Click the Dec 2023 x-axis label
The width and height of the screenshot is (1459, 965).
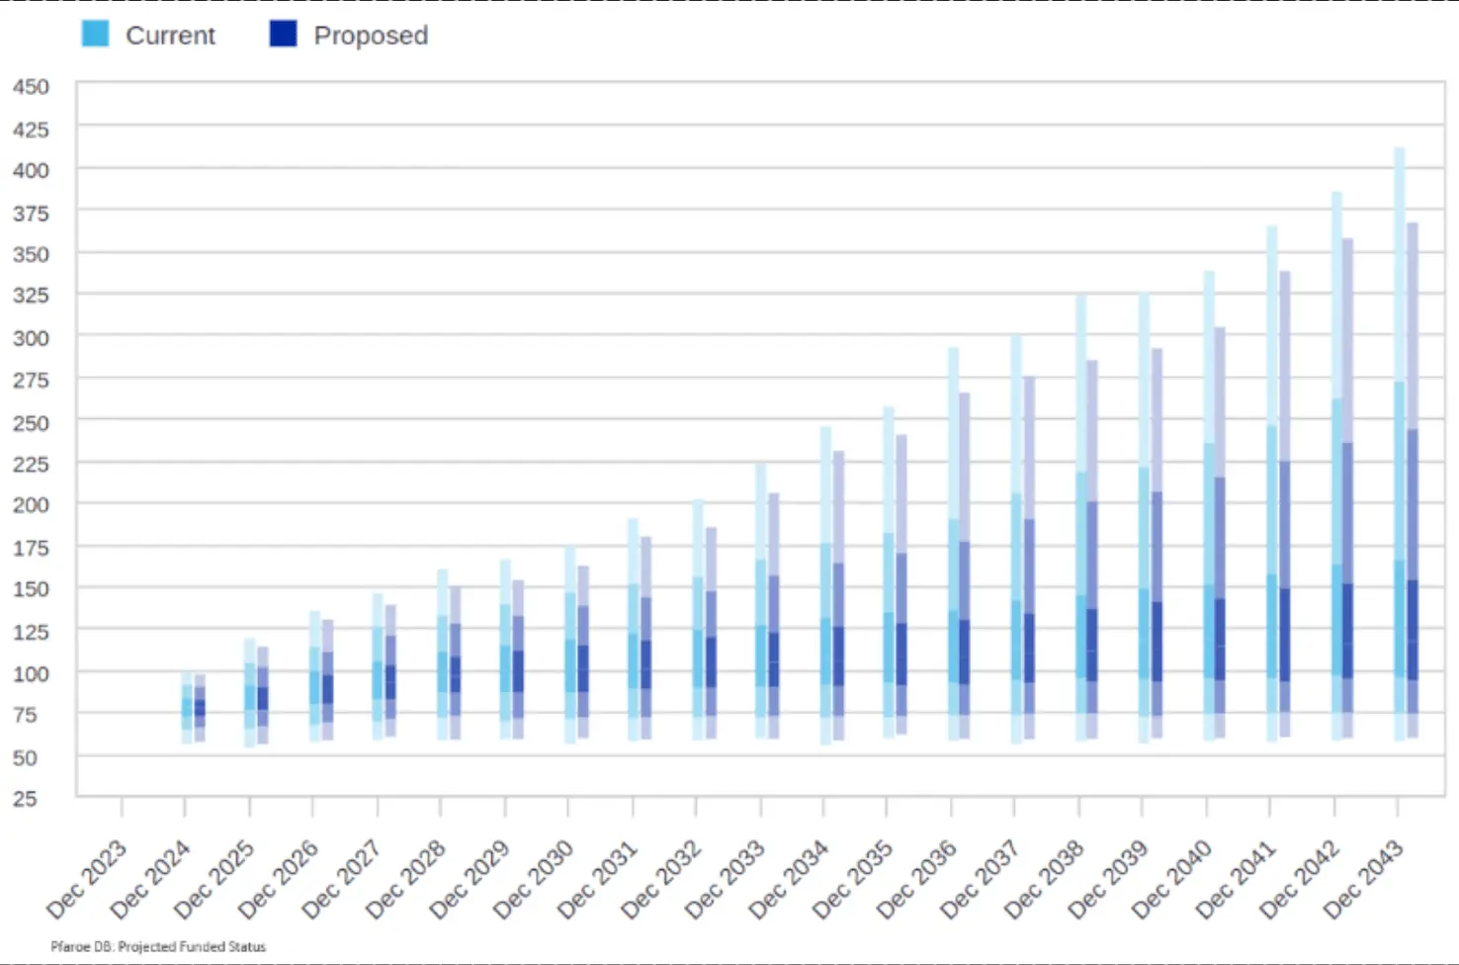[87, 878]
